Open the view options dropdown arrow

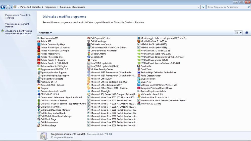(x=241, y=33)
